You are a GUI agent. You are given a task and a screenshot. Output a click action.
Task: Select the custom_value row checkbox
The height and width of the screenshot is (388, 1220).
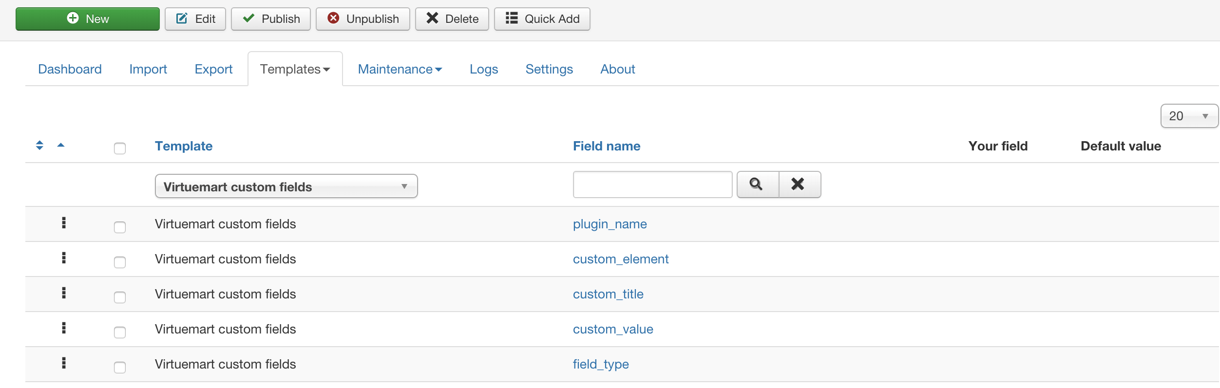[x=120, y=332]
